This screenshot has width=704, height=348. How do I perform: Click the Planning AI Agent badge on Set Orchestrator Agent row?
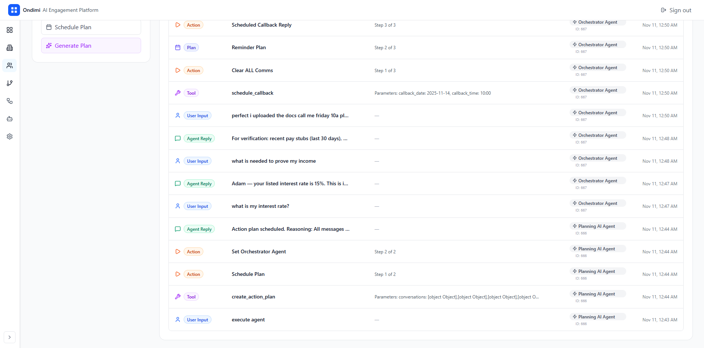[x=598, y=249]
